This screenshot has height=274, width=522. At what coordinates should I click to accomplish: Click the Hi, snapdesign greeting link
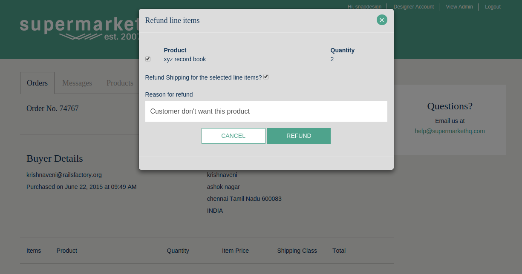(364, 7)
